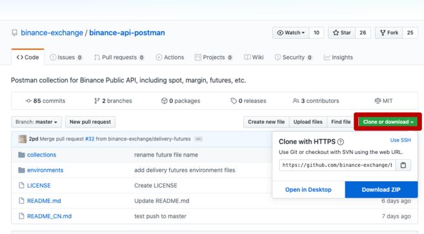424x234 pixels.
Task: Open the 0 packages link
Action: tap(181, 101)
